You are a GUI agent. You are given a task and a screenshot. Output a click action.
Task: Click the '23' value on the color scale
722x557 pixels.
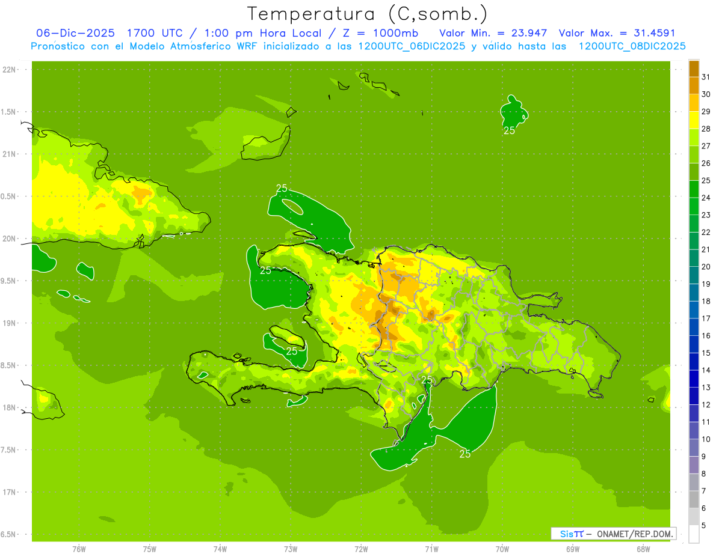[x=706, y=215]
